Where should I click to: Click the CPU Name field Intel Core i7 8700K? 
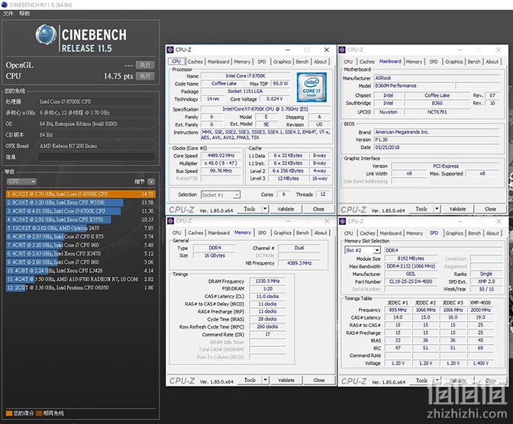pos(245,75)
